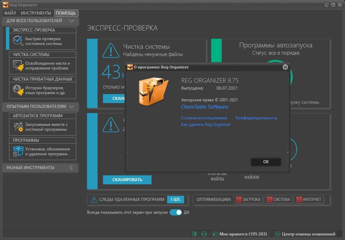The width and height of the screenshot is (345, 240).
Task: Click the release date 06.07.2021
Action: click(227, 88)
